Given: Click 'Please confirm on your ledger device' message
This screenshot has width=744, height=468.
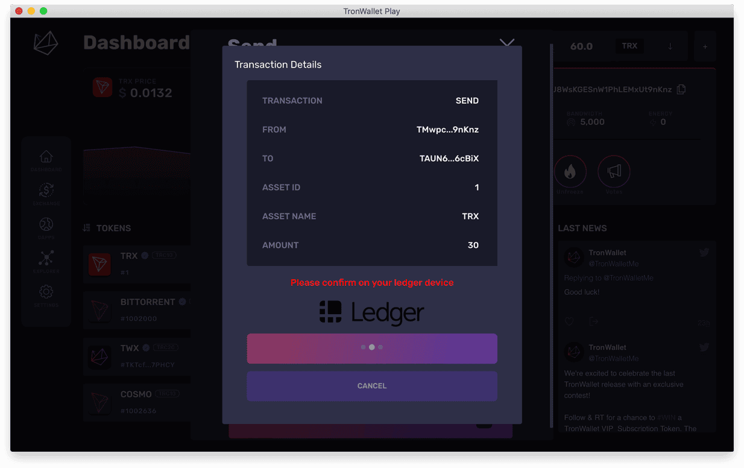Looking at the screenshot, I should click(x=372, y=283).
